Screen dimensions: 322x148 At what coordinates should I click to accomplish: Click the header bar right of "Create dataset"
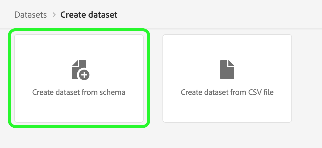point(221,15)
